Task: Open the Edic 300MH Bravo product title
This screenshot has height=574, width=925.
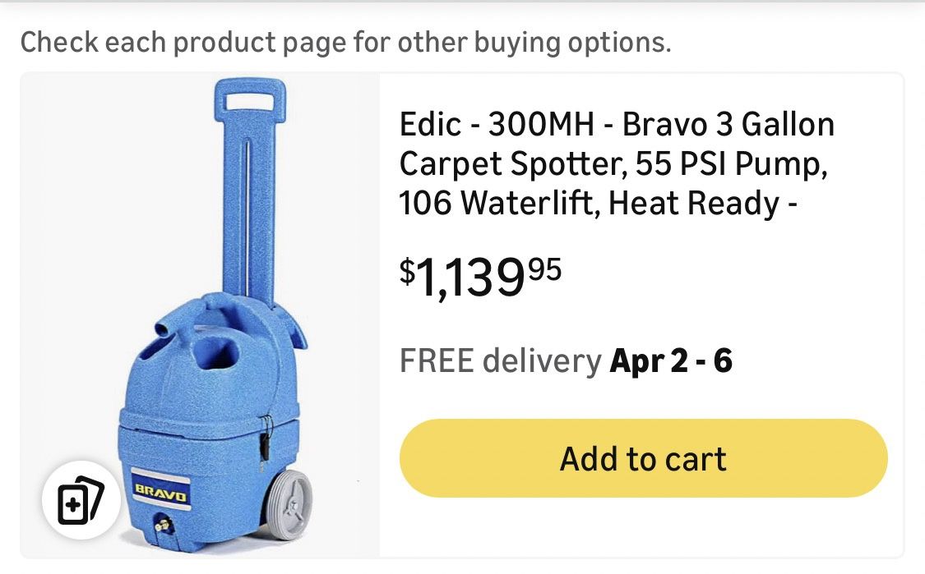Action: [x=617, y=163]
